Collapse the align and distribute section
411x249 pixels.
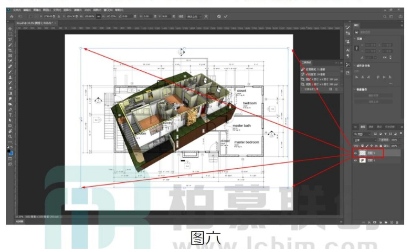355,66
